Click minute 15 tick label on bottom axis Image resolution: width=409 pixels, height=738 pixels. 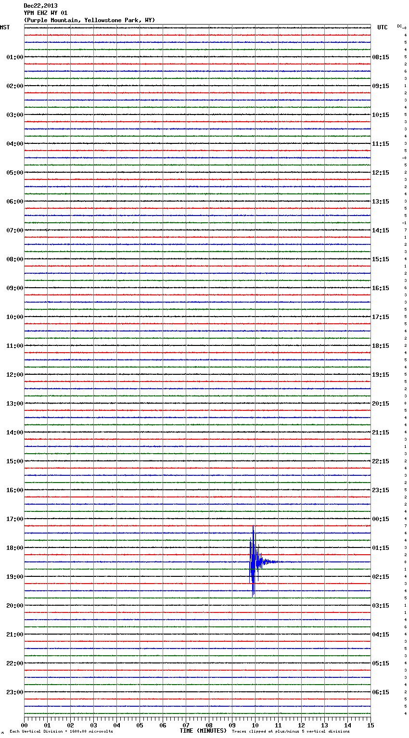[x=371, y=725]
